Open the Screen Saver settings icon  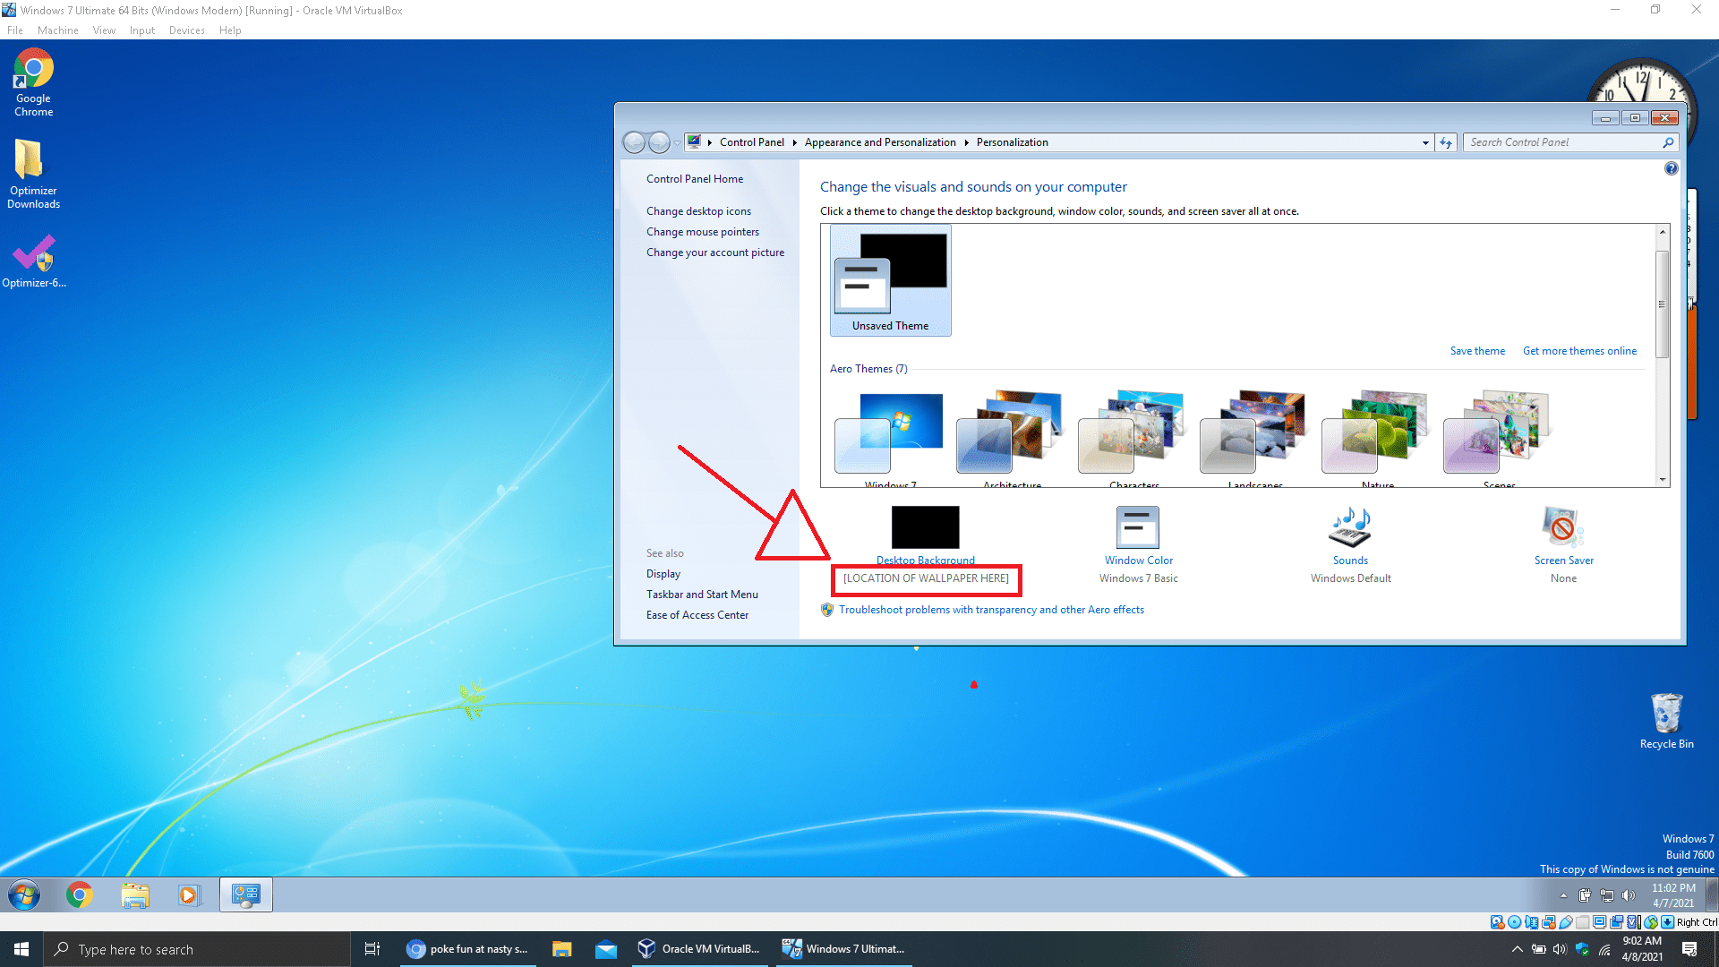1562,527
